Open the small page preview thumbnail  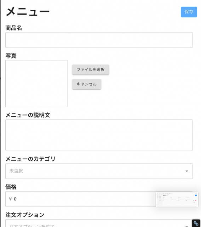[x=177, y=199]
